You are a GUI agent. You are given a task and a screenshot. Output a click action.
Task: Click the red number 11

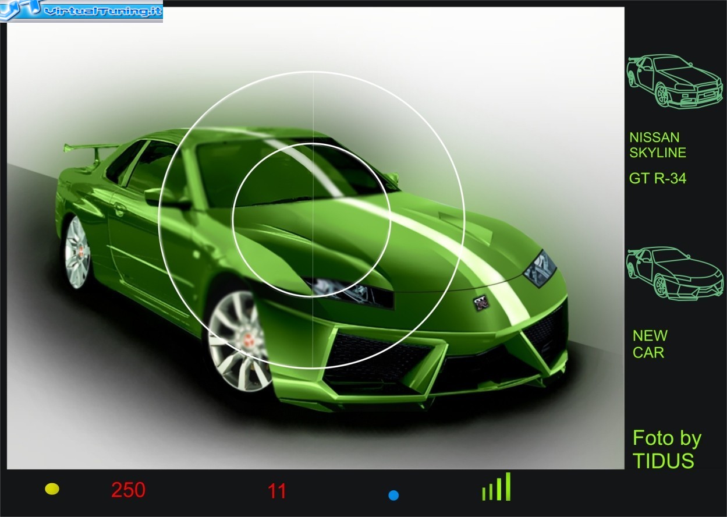tap(277, 492)
